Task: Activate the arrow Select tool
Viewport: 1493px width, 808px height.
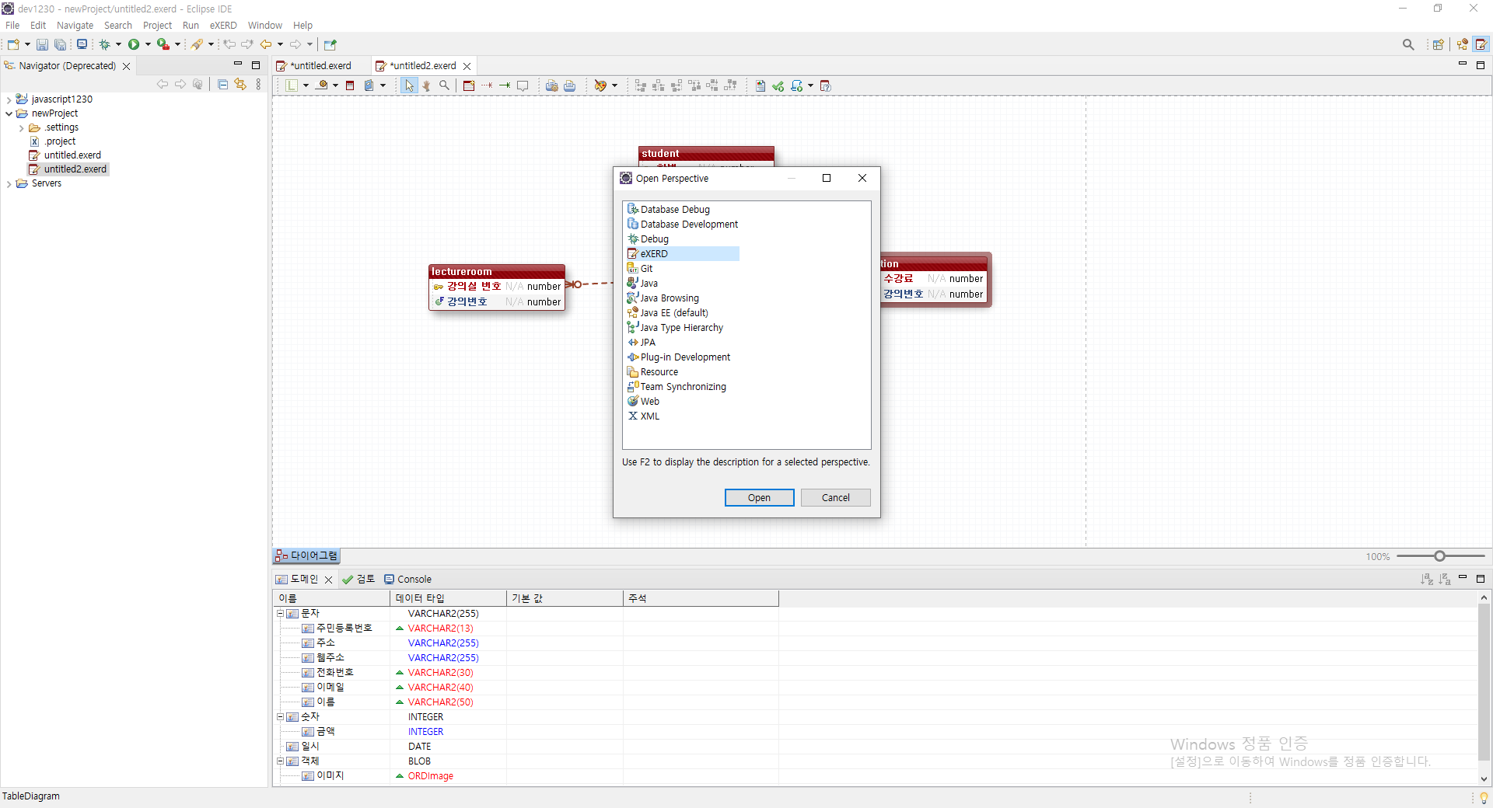Action: 409,85
